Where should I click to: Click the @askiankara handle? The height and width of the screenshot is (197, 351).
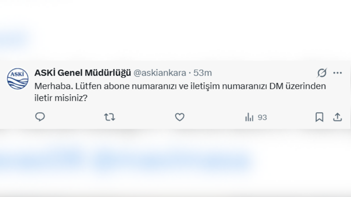(x=159, y=72)
